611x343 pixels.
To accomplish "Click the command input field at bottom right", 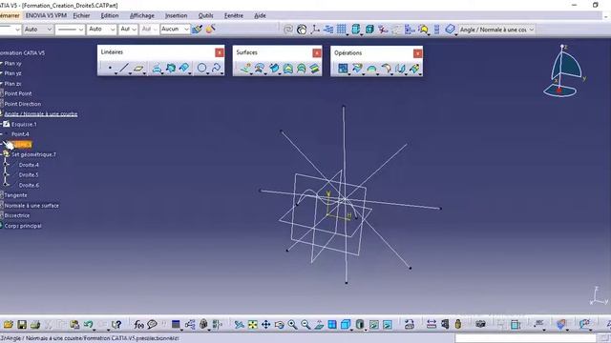I will point(525,338).
